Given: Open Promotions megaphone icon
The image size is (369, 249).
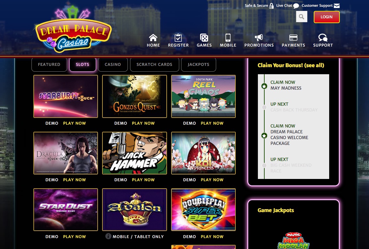Looking at the screenshot, I should click(259, 38).
